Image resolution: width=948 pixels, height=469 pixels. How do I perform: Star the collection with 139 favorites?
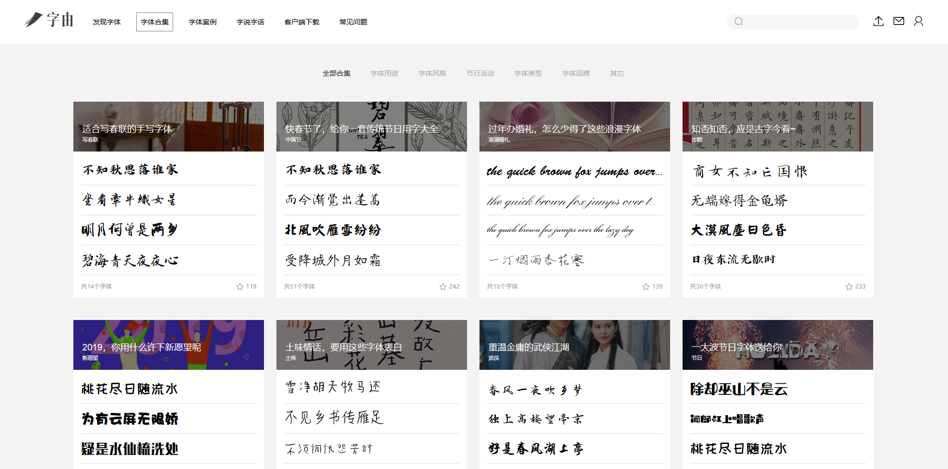pyautogui.click(x=646, y=287)
